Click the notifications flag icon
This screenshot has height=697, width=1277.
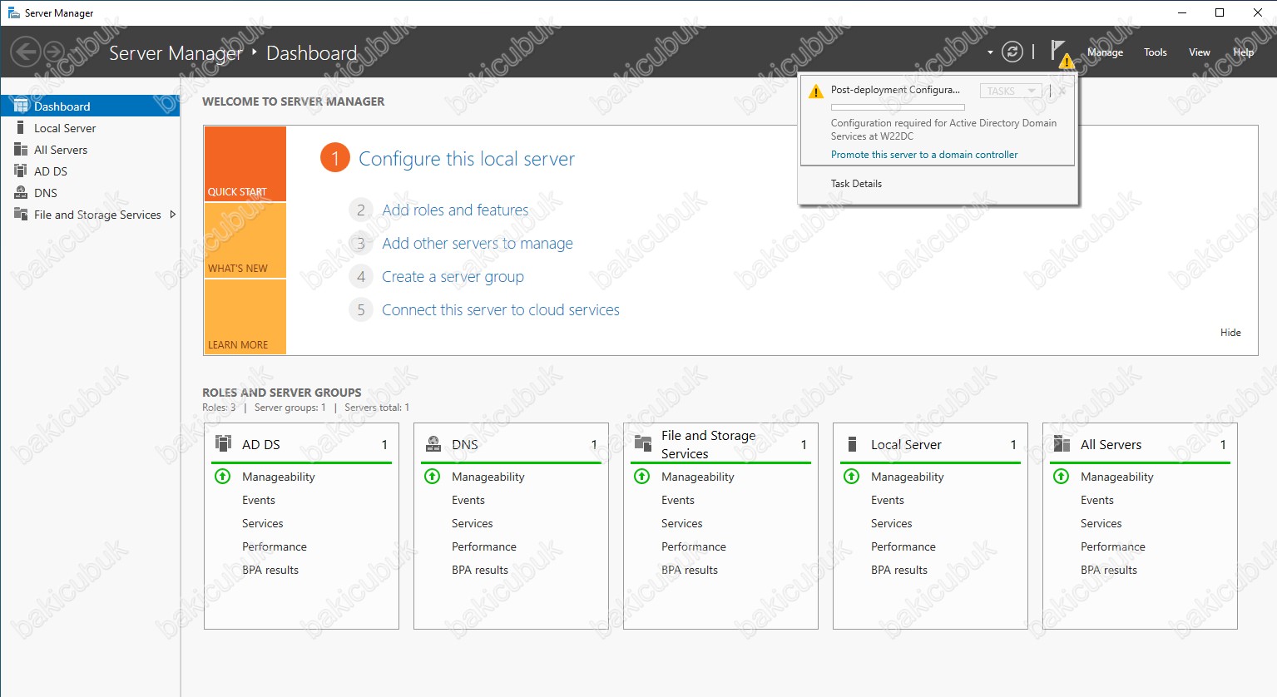(1060, 52)
